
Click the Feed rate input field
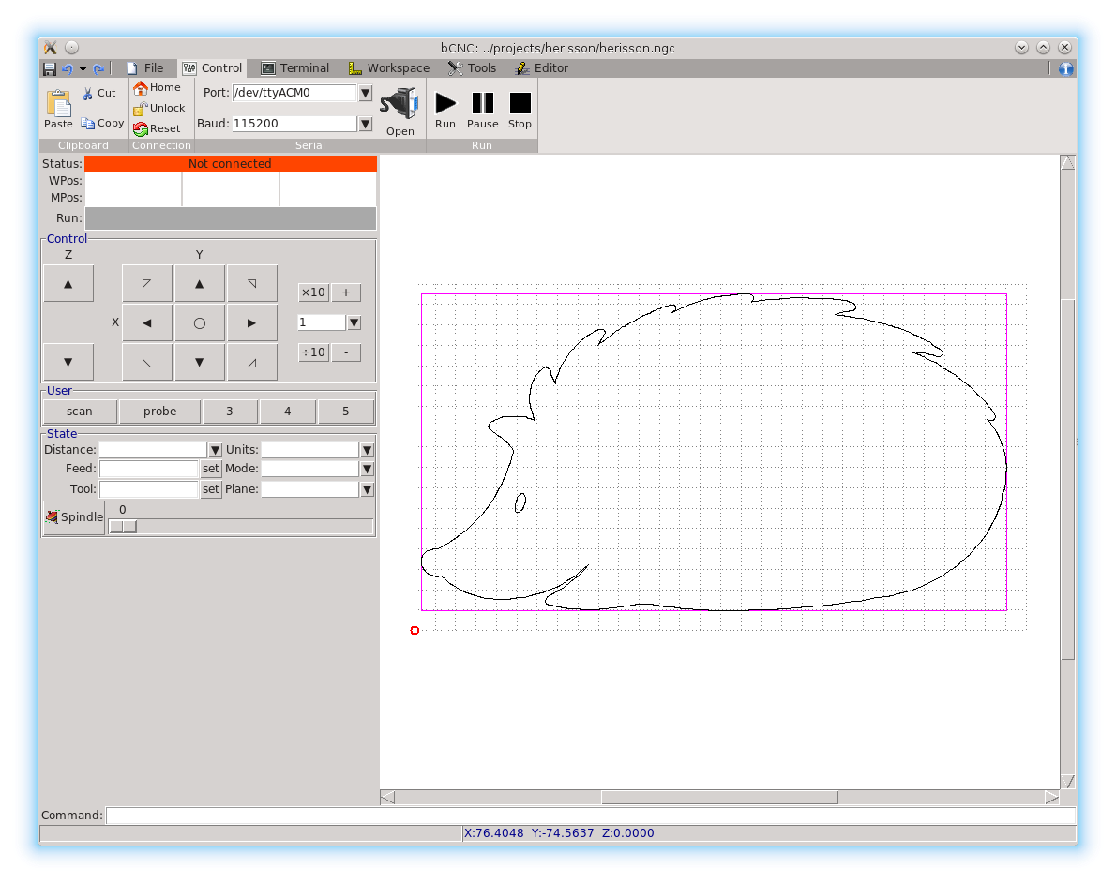[149, 469]
